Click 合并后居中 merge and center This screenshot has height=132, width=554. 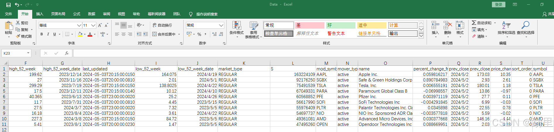[x=164, y=34]
